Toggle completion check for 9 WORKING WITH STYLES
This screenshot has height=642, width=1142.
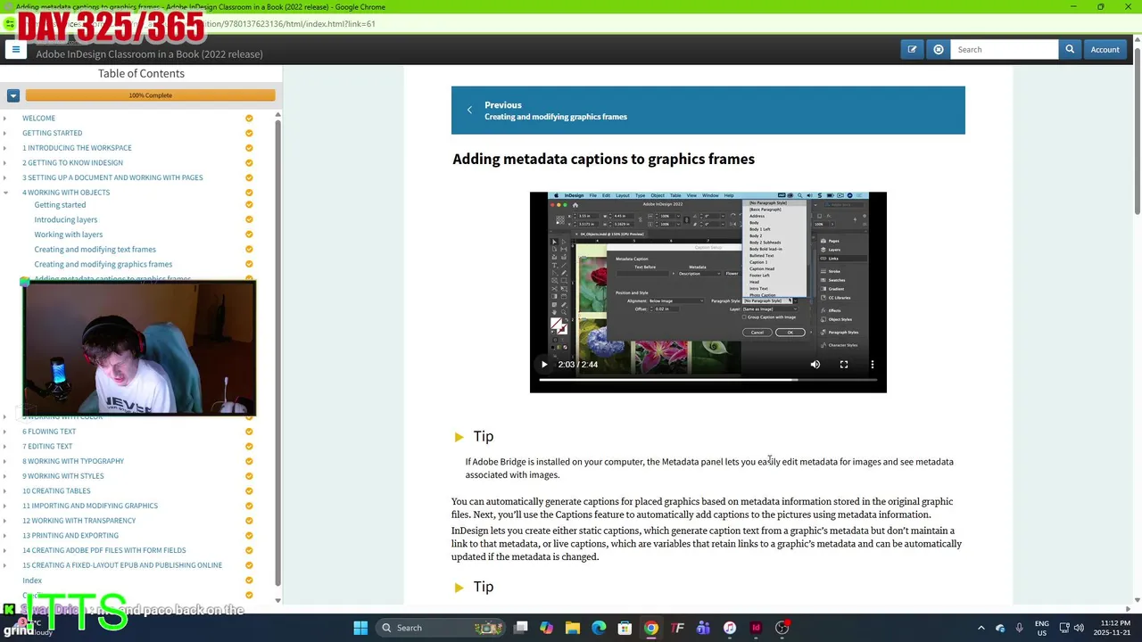(x=249, y=476)
